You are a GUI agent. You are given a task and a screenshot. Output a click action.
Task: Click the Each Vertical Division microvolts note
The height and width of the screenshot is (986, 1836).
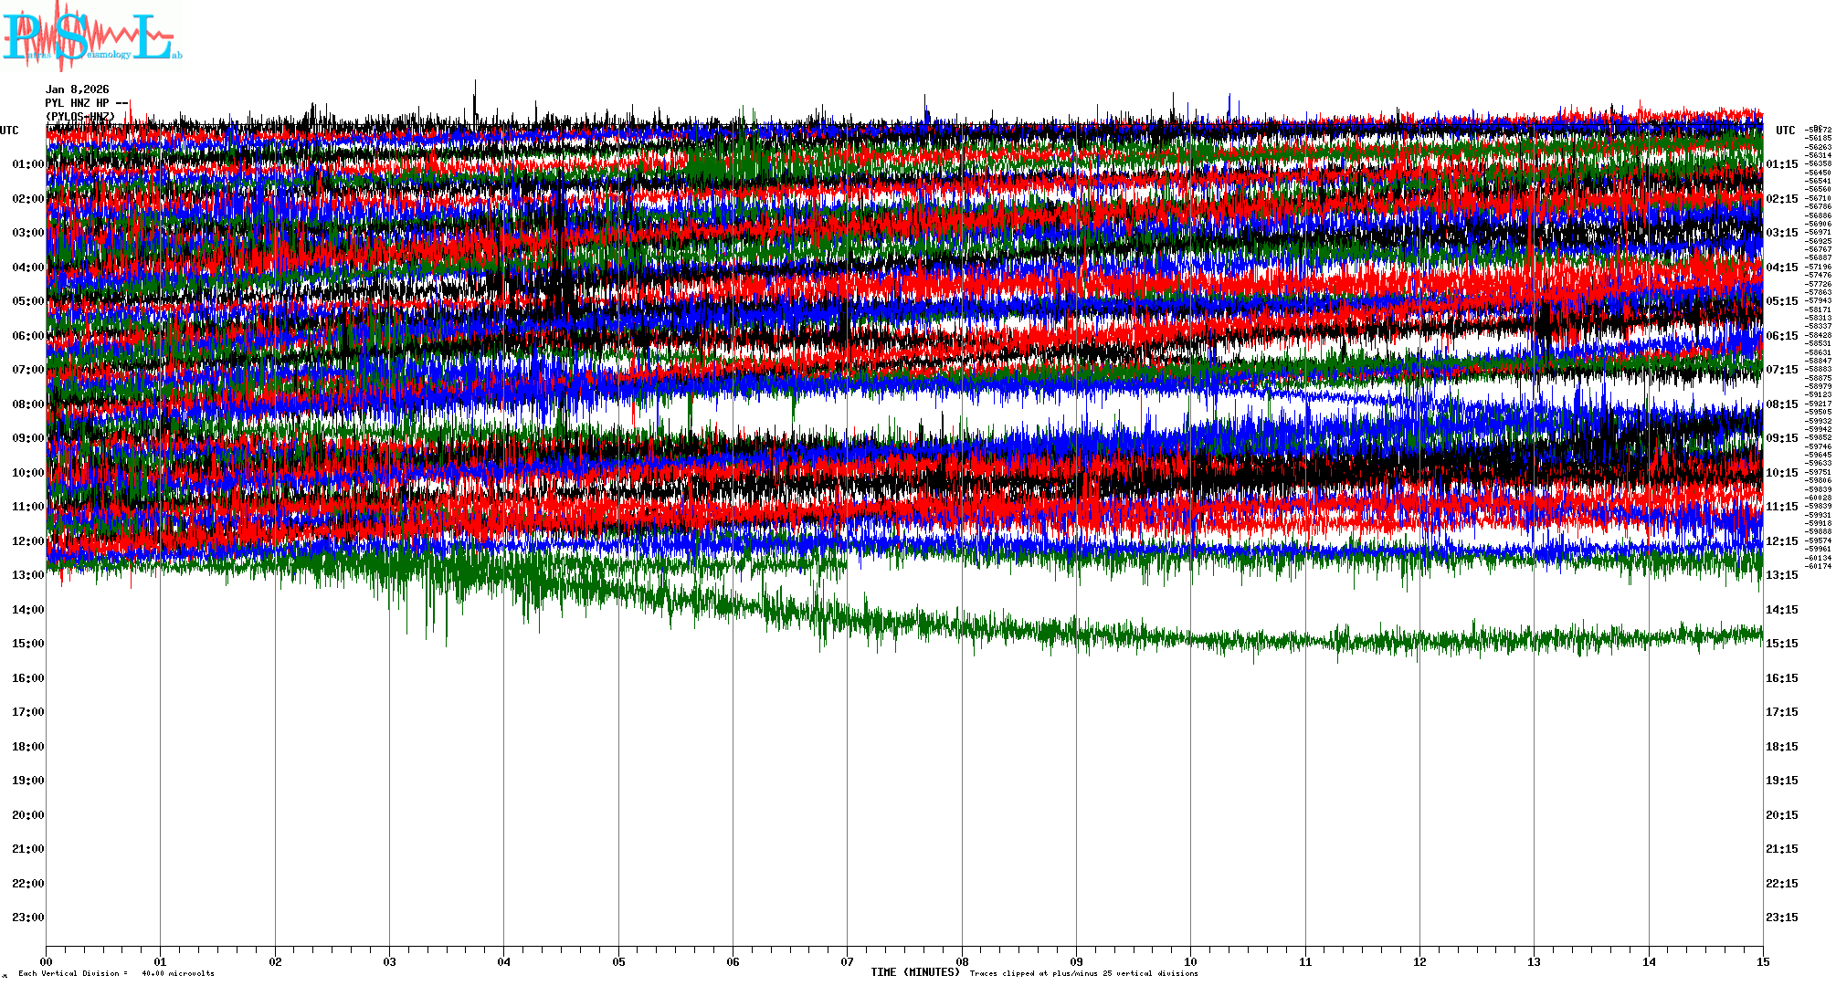point(116,973)
